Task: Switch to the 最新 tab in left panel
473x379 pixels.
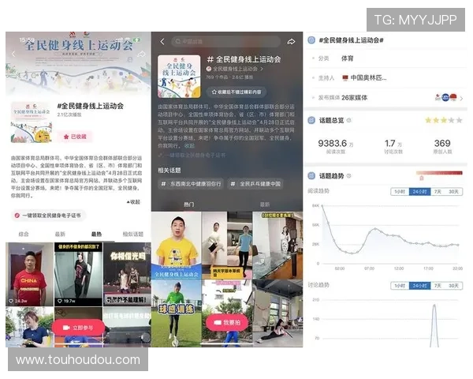Action: click(60, 234)
